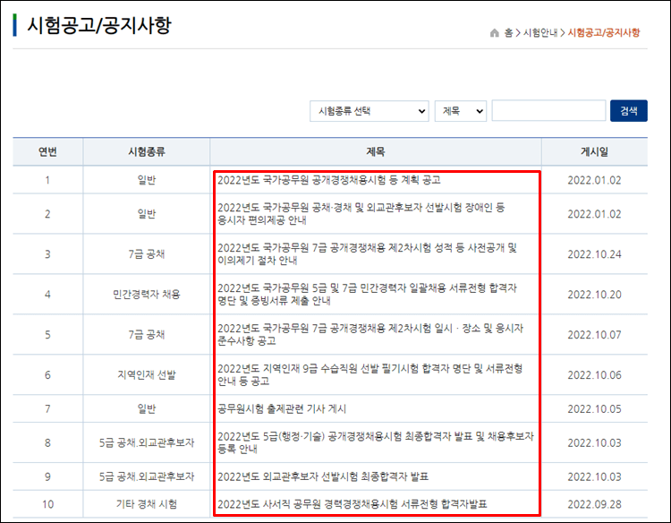This screenshot has width=671, height=523.
Task: Open notice 민간경력자 일괄채용 서류전형 합격자 명단
Action: pos(367,295)
